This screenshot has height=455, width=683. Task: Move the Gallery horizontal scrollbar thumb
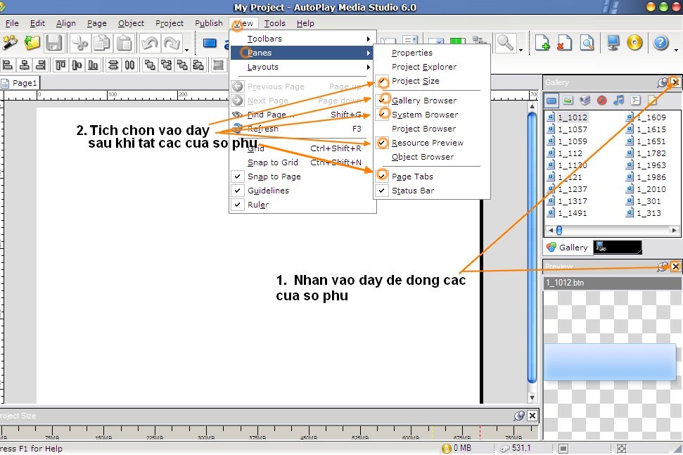point(559,231)
